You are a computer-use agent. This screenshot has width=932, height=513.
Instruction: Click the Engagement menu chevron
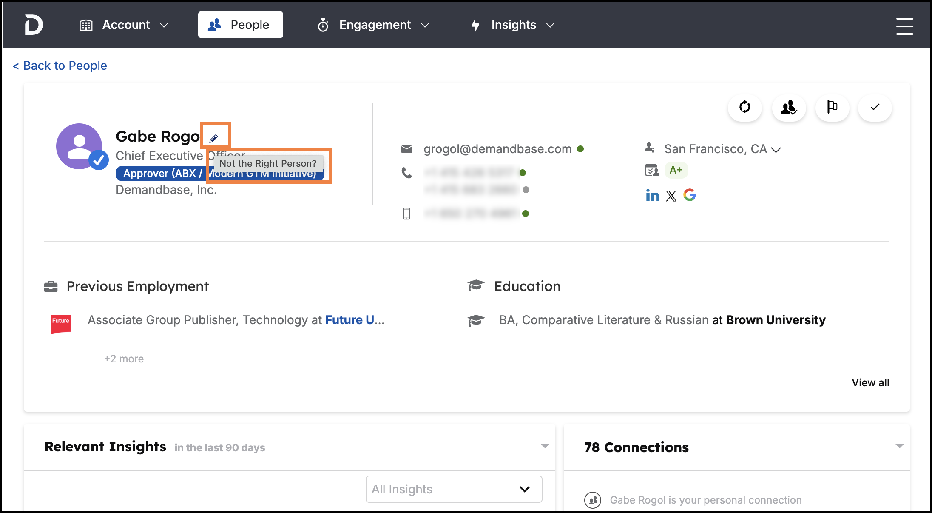tap(425, 26)
